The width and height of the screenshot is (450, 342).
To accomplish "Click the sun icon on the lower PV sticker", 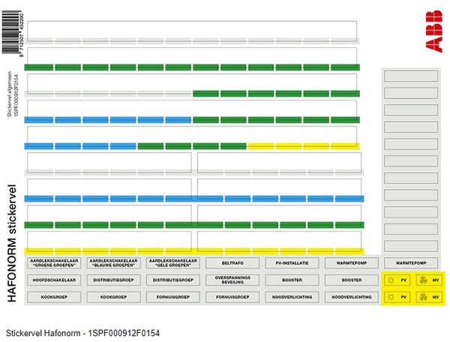I will coord(390,297).
